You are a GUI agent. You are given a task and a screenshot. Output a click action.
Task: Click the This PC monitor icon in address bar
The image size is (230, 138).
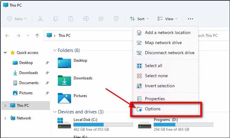[x=49, y=35]
